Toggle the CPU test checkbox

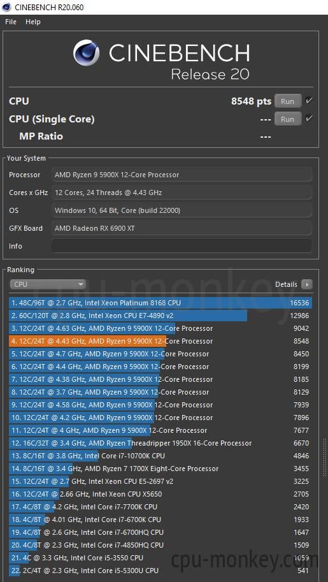tap(308, 101)
